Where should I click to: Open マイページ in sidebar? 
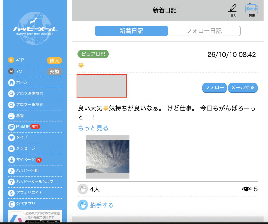click(35, 160)
